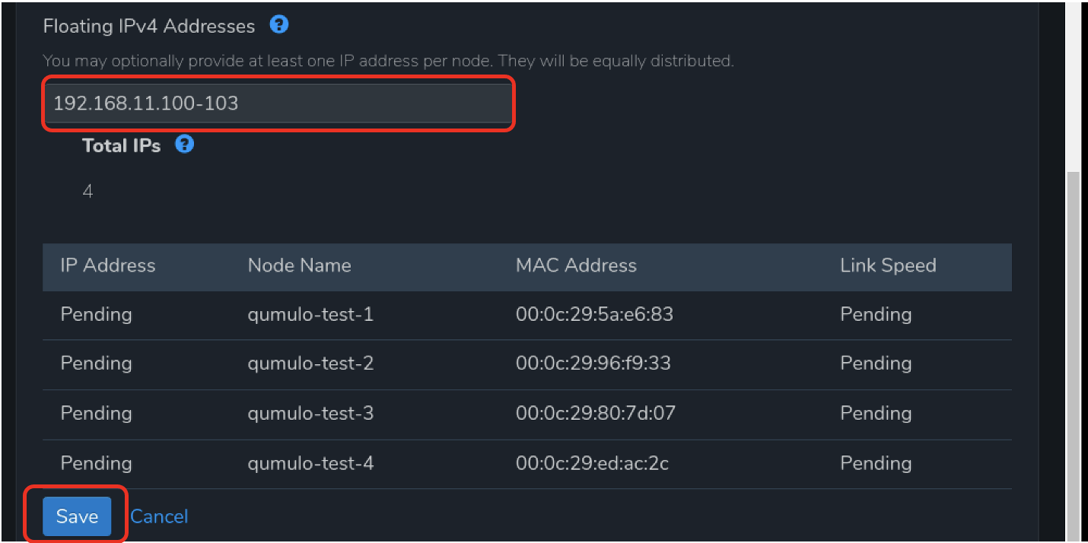Click the Link Speed column header
This screenshot has width=1088, height=543.
tap(888, 265)
